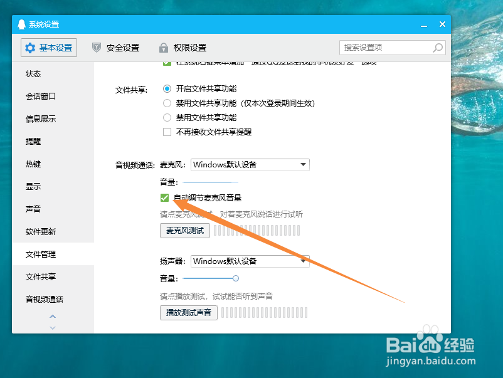Screen dimensions: 503x378
Task: Select 会话窗口 in the sidebar
Action: click(53, 96)
